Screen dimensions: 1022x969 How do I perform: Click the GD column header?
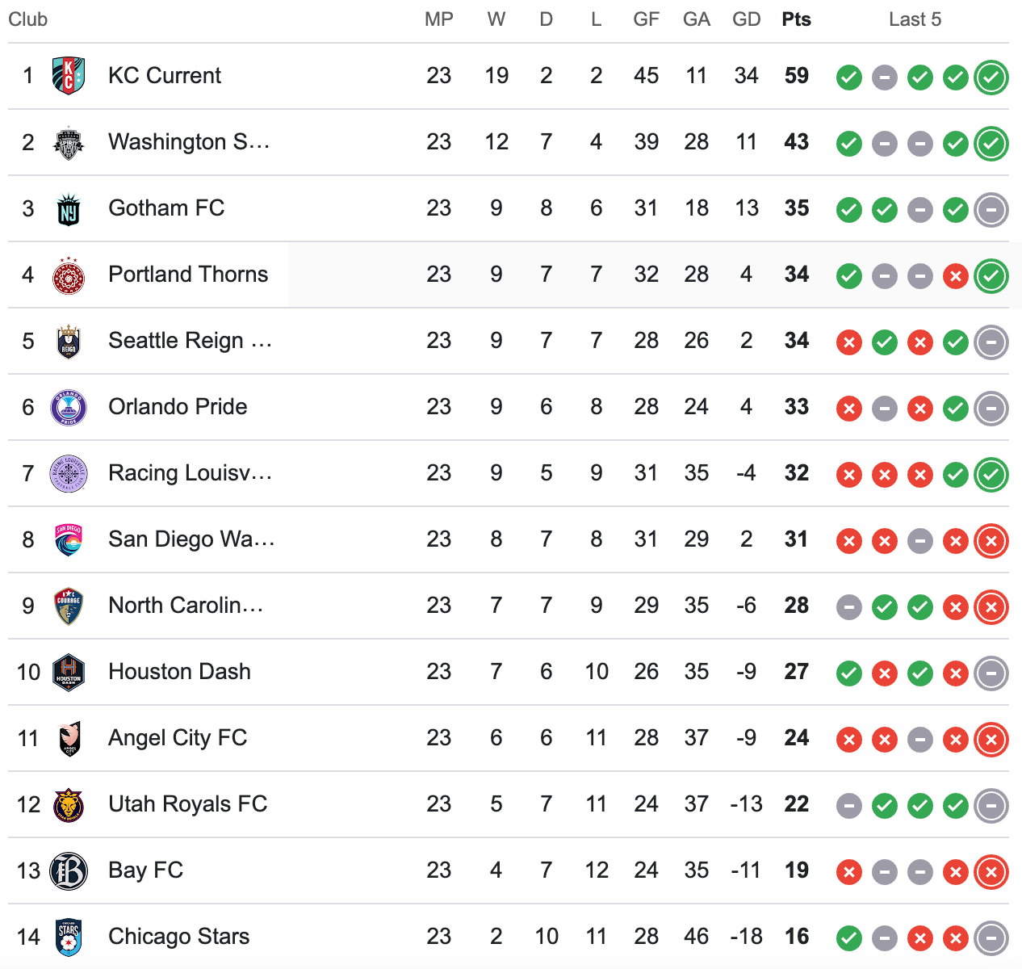[747, 19]
